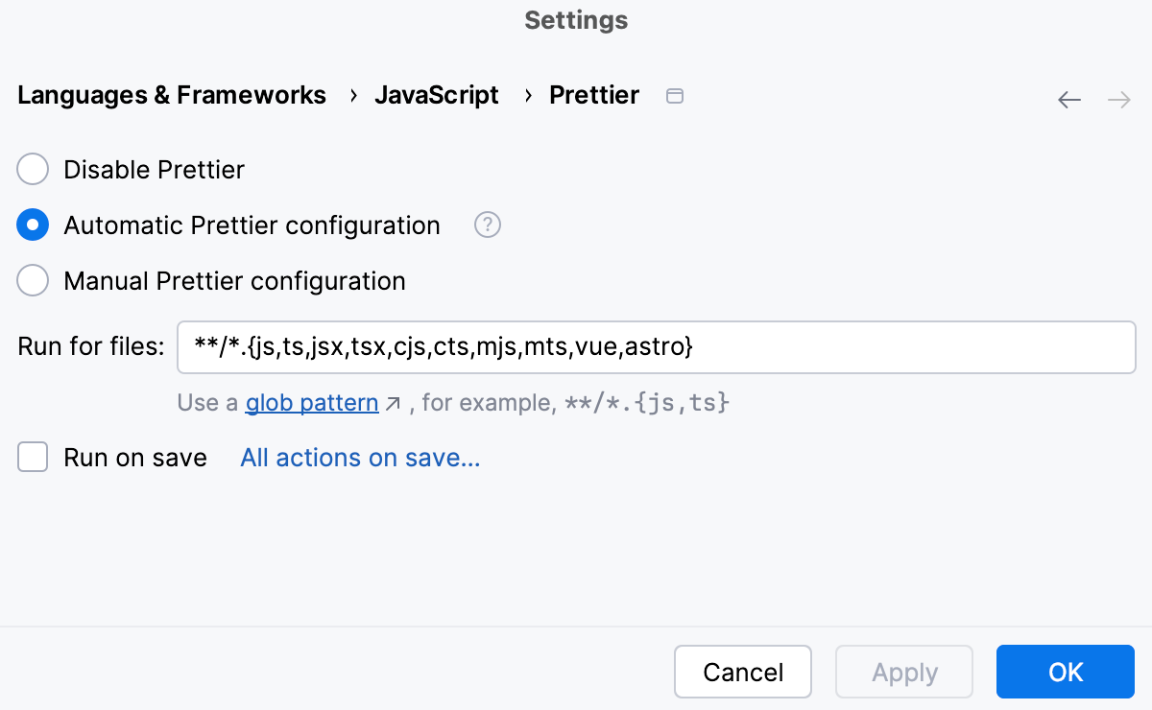Click the help icon beside Automatic Prettier configuration
This screenshot has height=710, width=1152.
click(488, 225)
